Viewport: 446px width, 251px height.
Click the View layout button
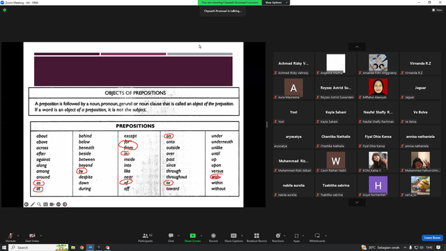[x=437, y=10]
